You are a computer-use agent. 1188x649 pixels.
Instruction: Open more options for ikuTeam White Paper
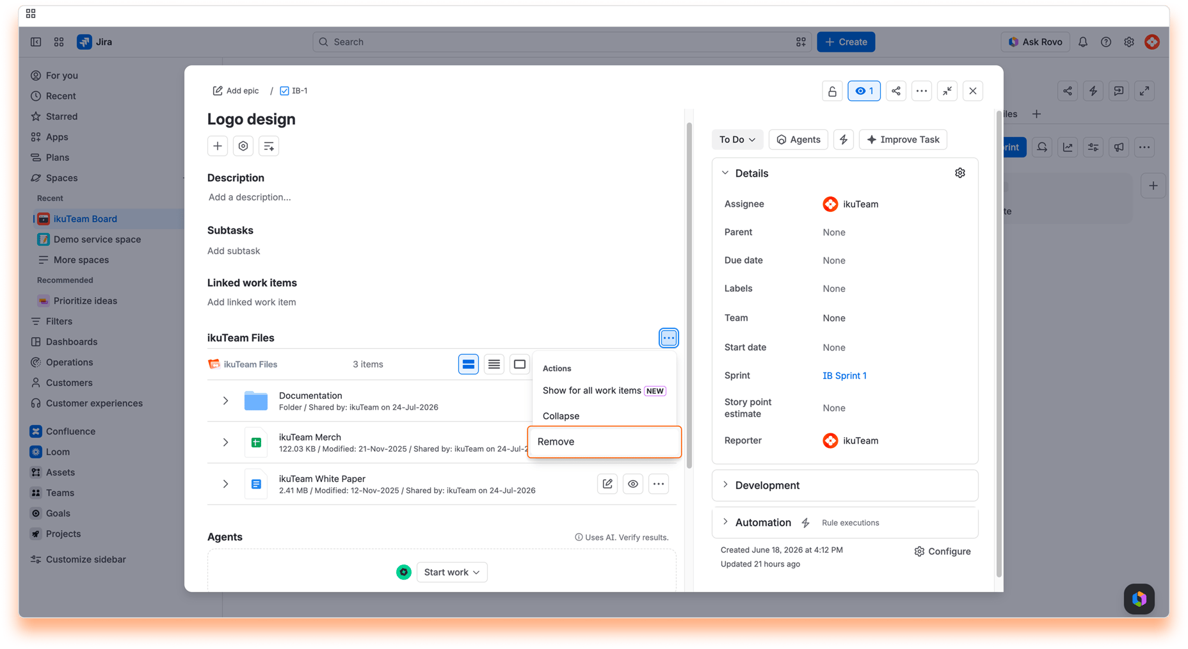[658, 484]
